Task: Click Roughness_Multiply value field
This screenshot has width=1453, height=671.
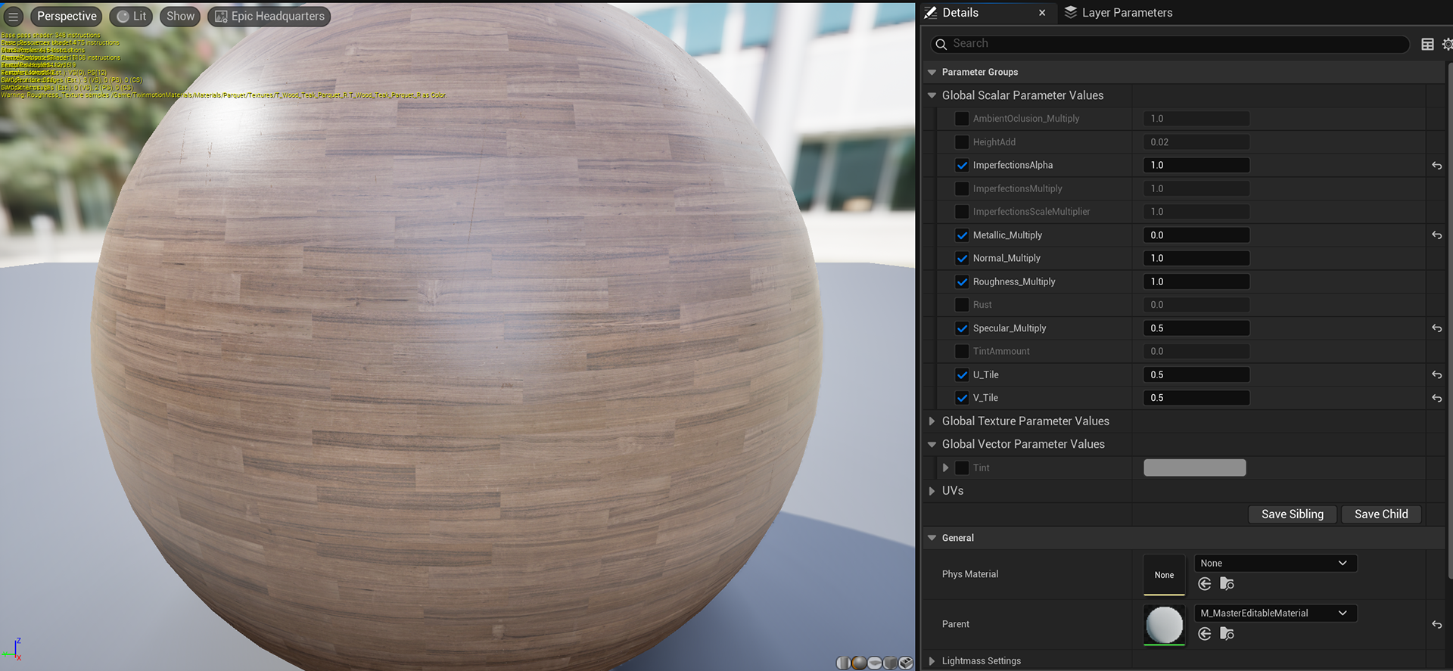Action: pyautogui.click(x=1196, y=281)
